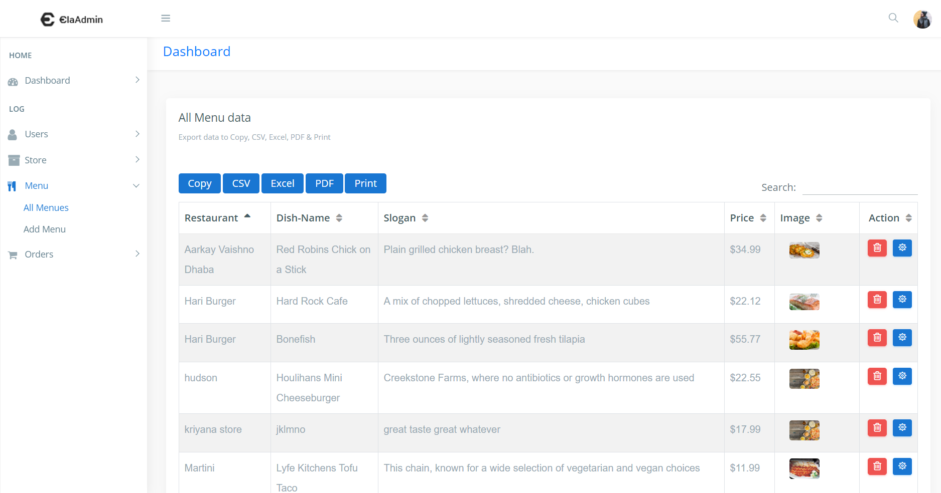Image resolution: width=941 pixels, height=493 pixels.
Task: Delete the Bonefish dish row
Action: pos(877,338)
